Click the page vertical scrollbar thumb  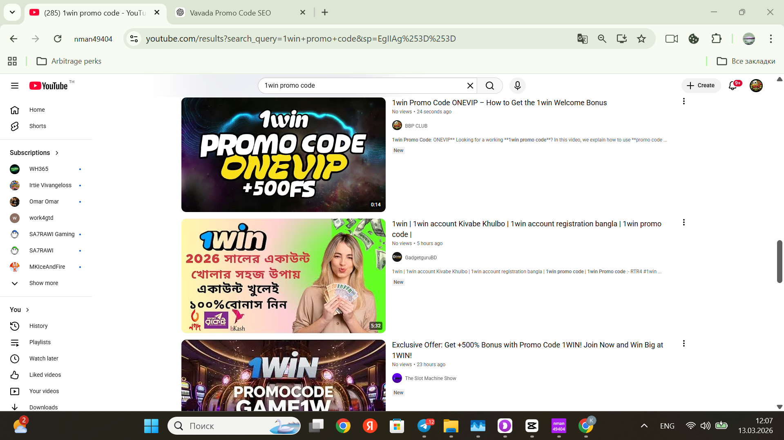point(780,261)
